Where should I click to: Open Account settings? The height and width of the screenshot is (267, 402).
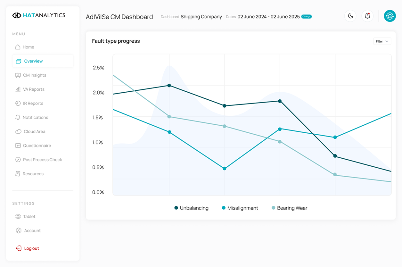click(x=32, y=230)
